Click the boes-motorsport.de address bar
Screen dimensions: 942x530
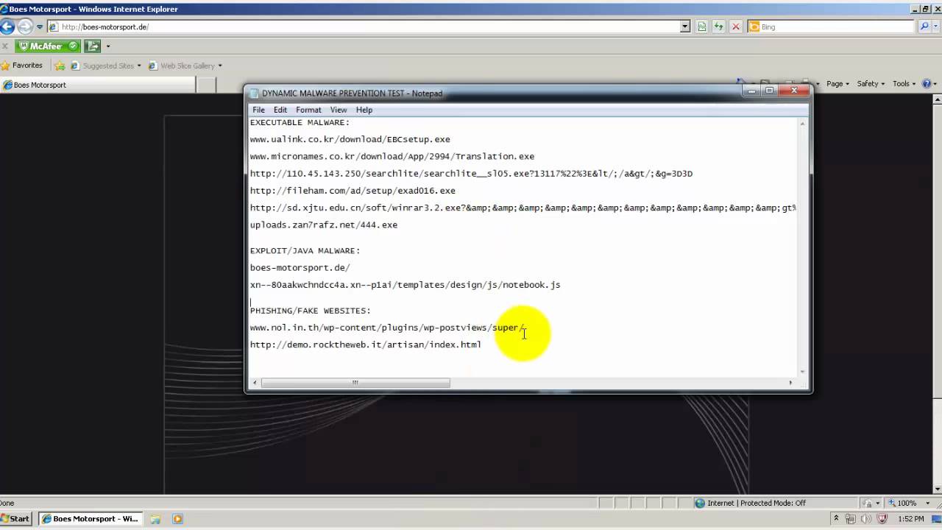coord(364,26)
